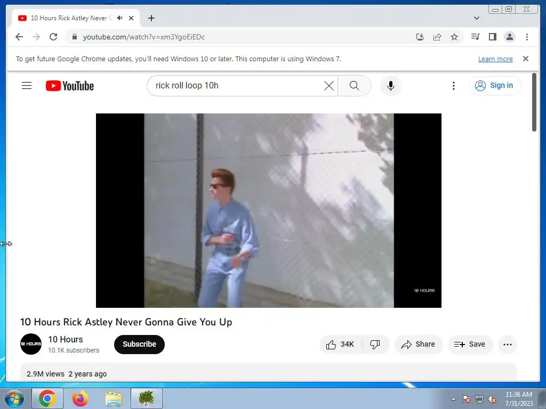Image resolution: width=546 pixels, height=409 pixels.
Task: Open the tree app on taskbar
Action: coord(147,398)
